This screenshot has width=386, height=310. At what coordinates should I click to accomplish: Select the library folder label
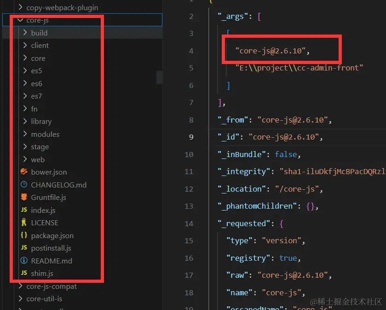(41, 122)
